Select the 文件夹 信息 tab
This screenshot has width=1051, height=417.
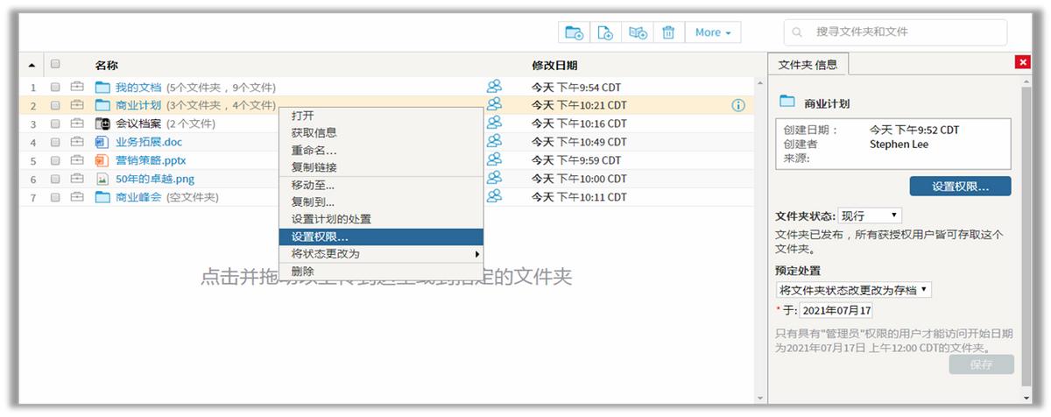point(808,65)
